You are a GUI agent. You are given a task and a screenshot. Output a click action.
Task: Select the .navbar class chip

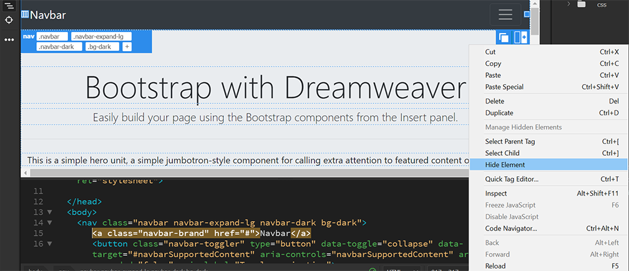coord(52,36)
